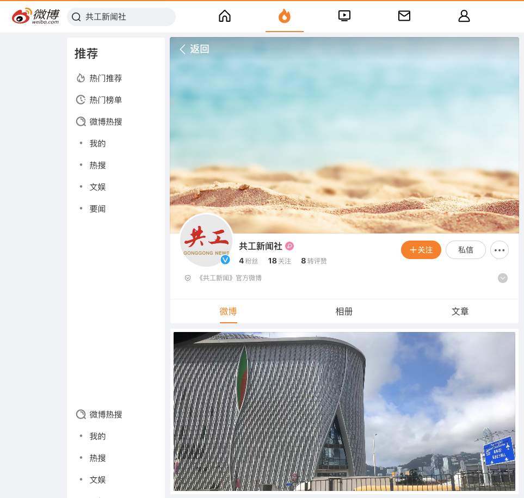Send a private message via 私信

465,250
